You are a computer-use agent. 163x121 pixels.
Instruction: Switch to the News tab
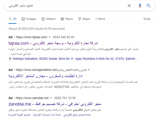pos(67,19)
